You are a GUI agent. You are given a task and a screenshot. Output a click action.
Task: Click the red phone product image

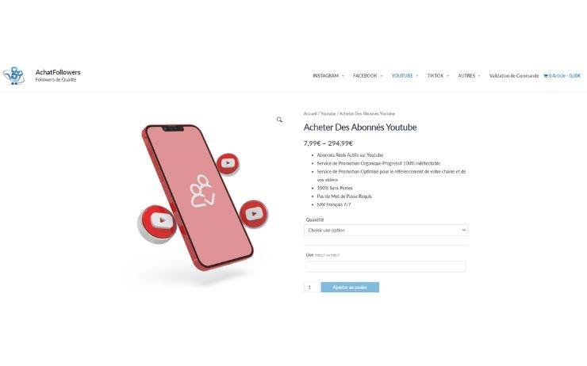point(198,197)
